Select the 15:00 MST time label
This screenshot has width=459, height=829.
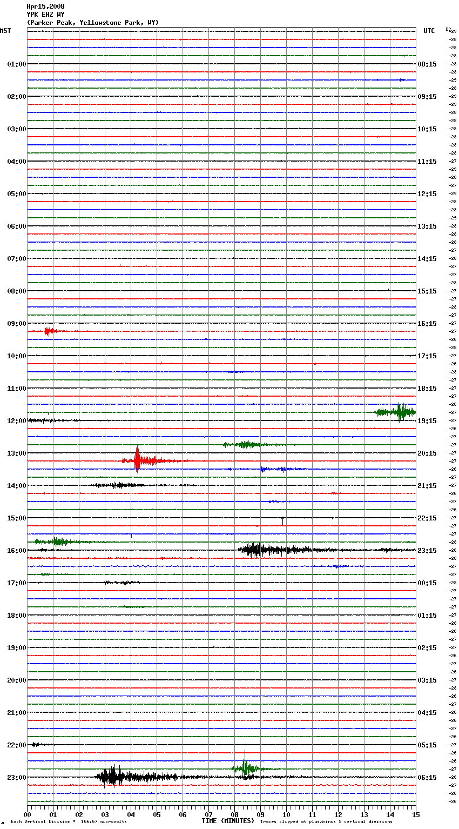(x=17, y=518)
